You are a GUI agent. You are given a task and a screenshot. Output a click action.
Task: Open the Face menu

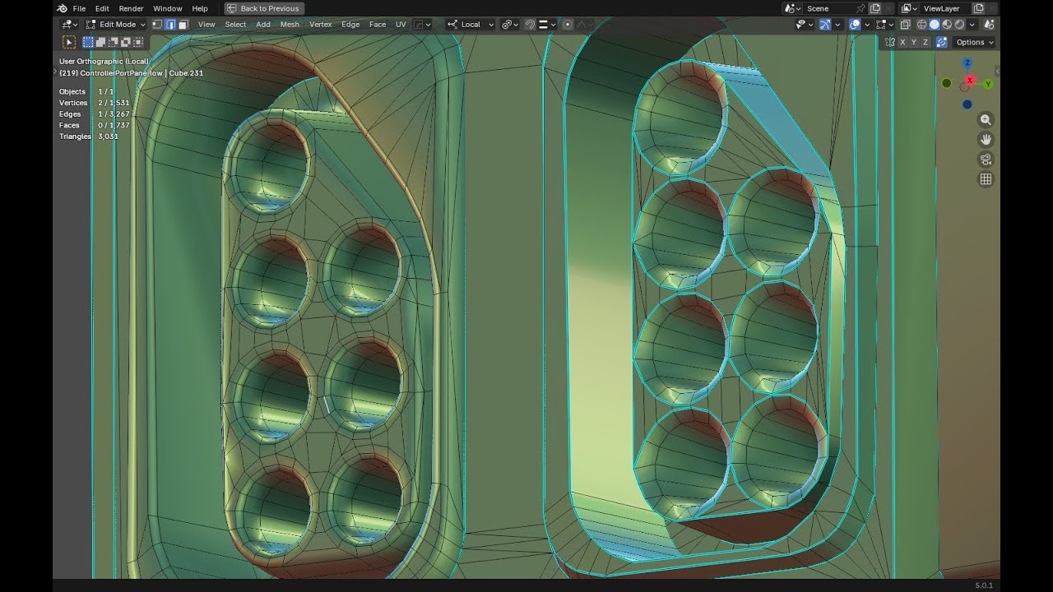tap(378, 25)
